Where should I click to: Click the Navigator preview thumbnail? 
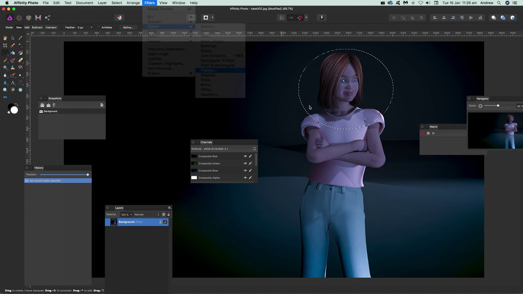point(495,131)
